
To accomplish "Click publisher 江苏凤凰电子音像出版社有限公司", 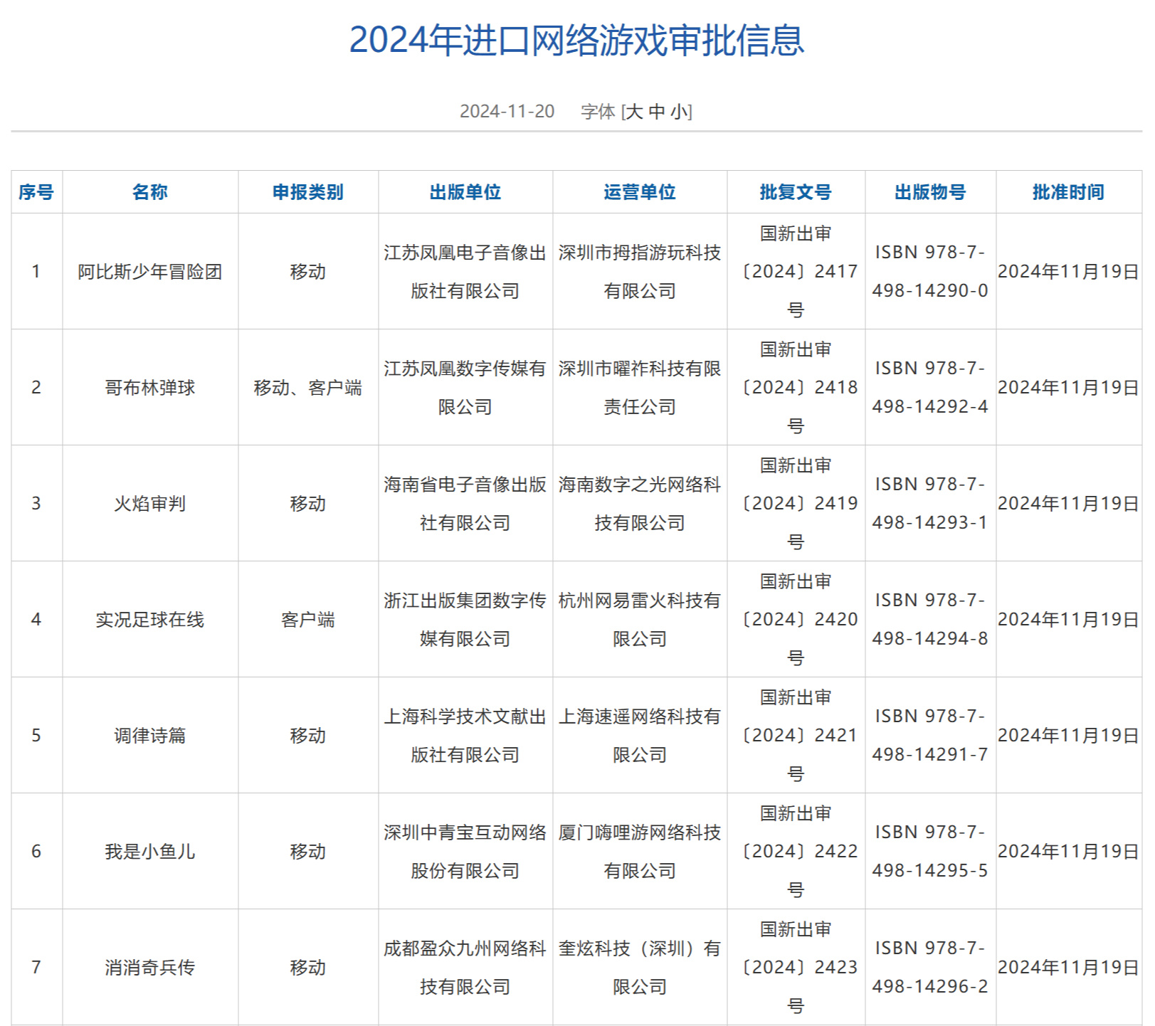I will [465, 272].
